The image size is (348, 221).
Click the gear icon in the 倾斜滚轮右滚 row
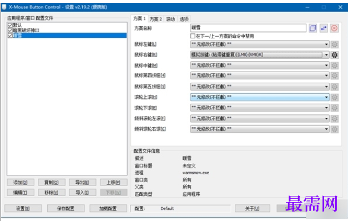[335, 129]
